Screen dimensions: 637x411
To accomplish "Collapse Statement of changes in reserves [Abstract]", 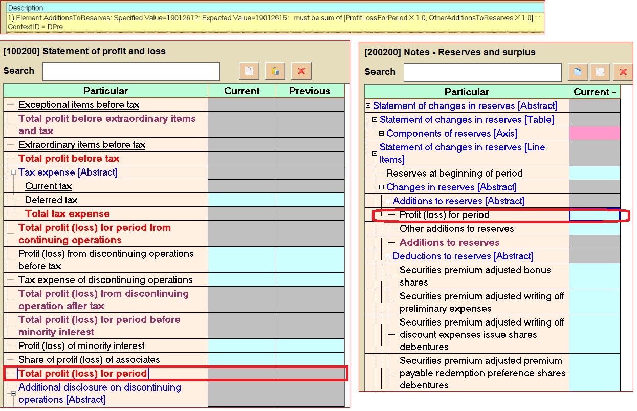I will 368,106.
